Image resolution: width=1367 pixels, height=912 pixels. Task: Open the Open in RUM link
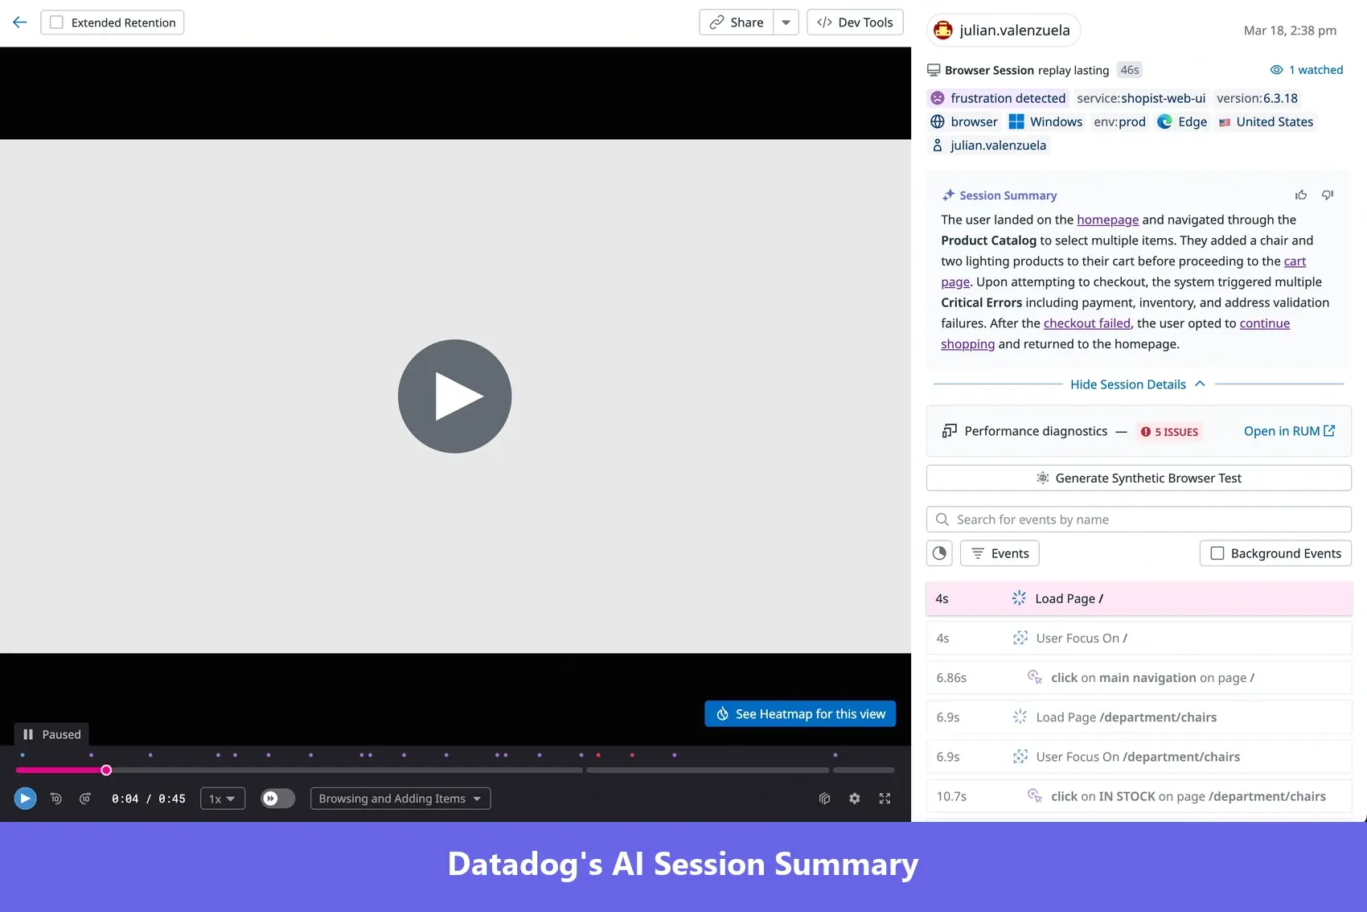1290,431
